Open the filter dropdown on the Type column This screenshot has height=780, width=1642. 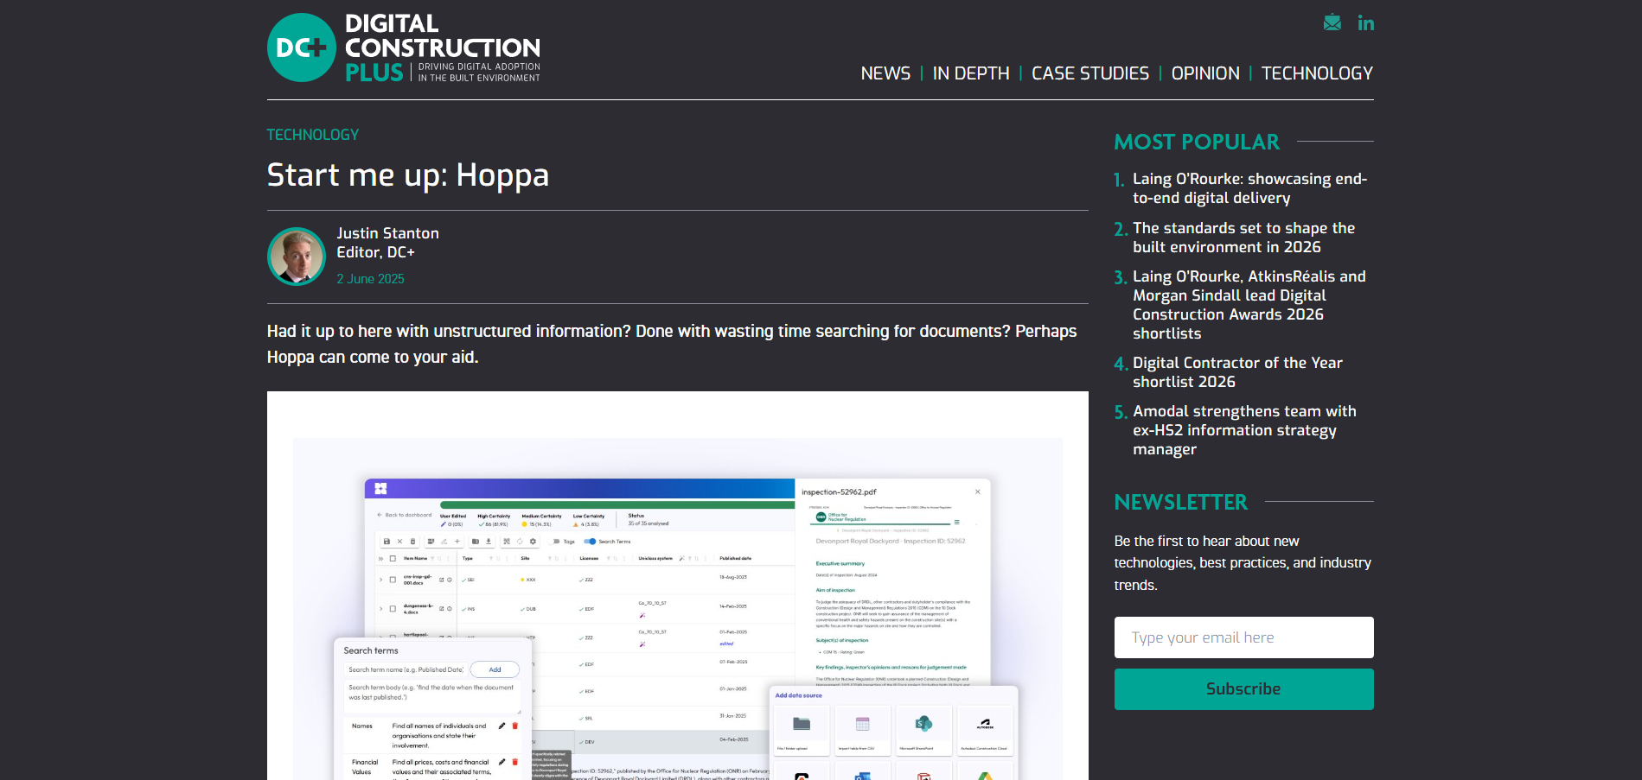[x=491, y=558]
